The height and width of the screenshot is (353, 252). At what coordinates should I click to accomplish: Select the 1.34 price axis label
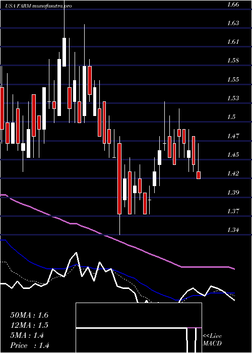click(233, 229)
